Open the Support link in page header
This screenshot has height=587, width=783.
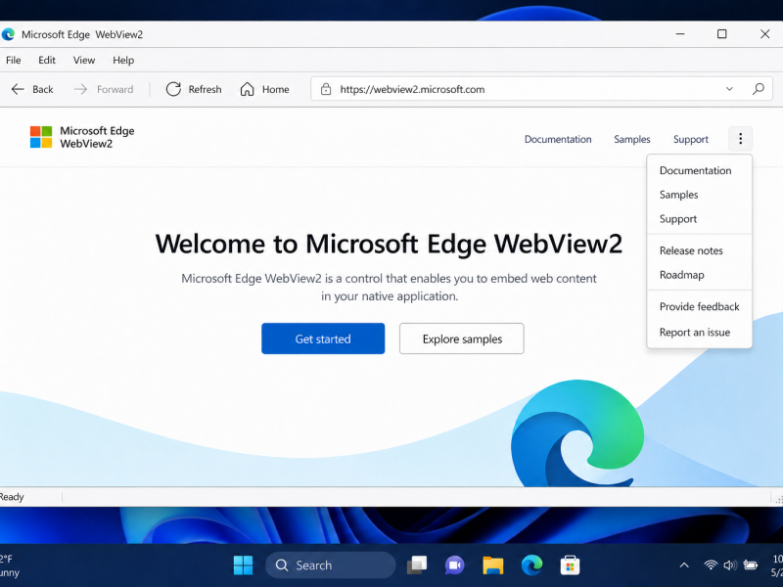click(x=691, y=139)
